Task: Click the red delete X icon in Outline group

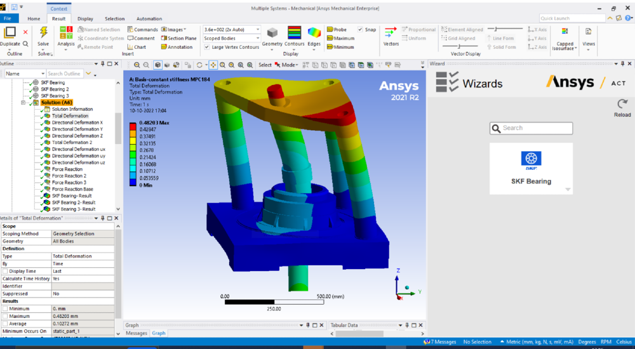Action: [x=25, y=32]
